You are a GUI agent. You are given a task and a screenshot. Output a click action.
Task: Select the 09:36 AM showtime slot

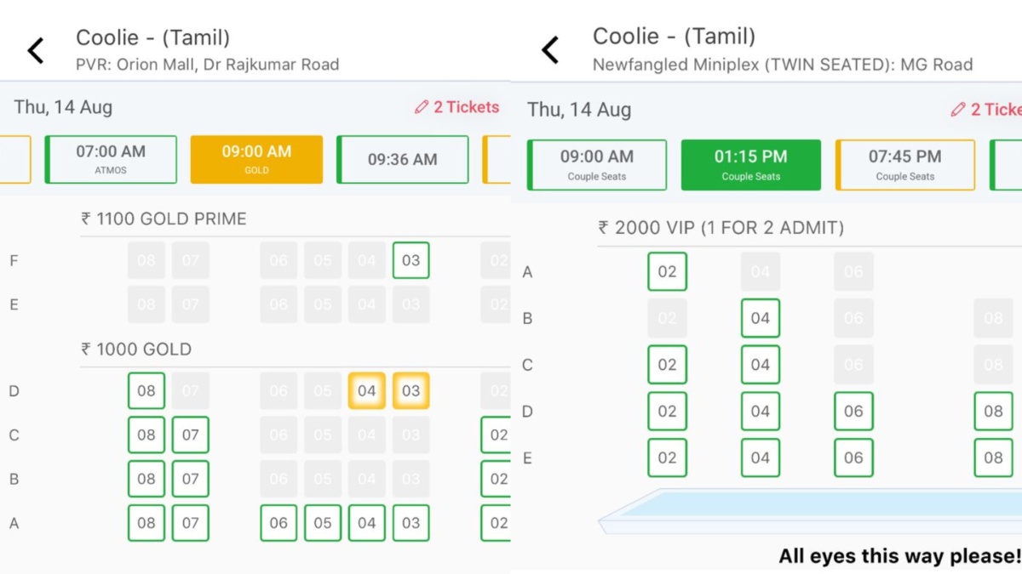(x=403, y=159)
